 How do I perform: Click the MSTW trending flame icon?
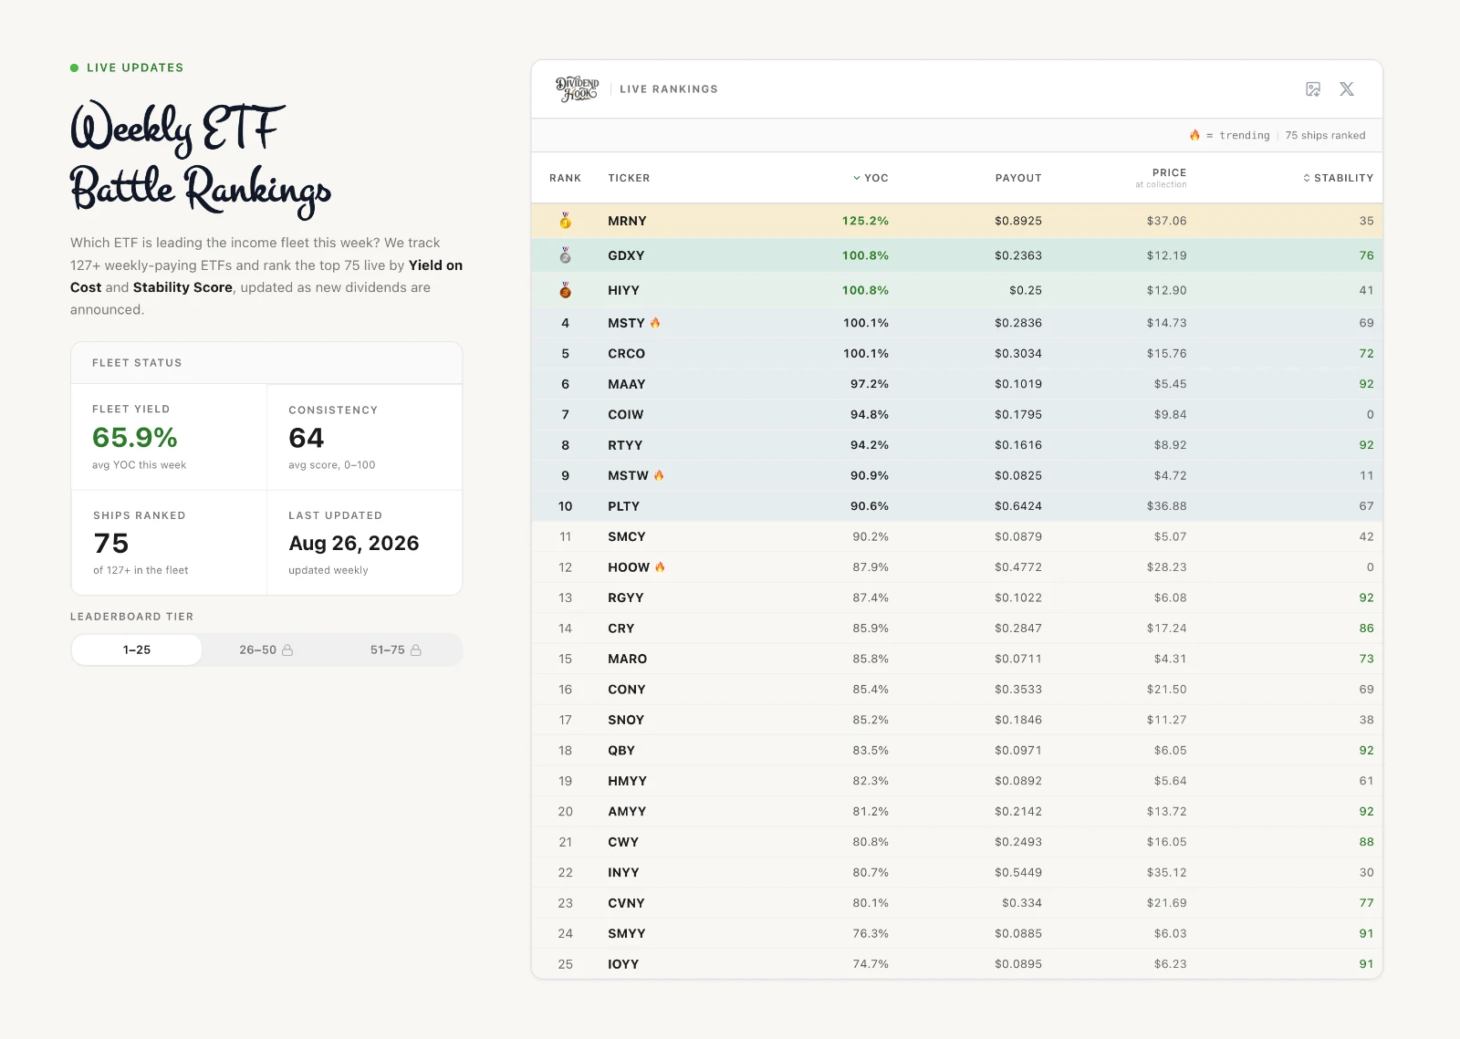[659, 475]
